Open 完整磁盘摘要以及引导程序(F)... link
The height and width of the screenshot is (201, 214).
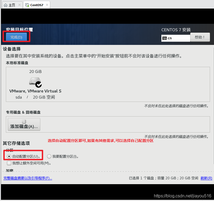[28, 178]
